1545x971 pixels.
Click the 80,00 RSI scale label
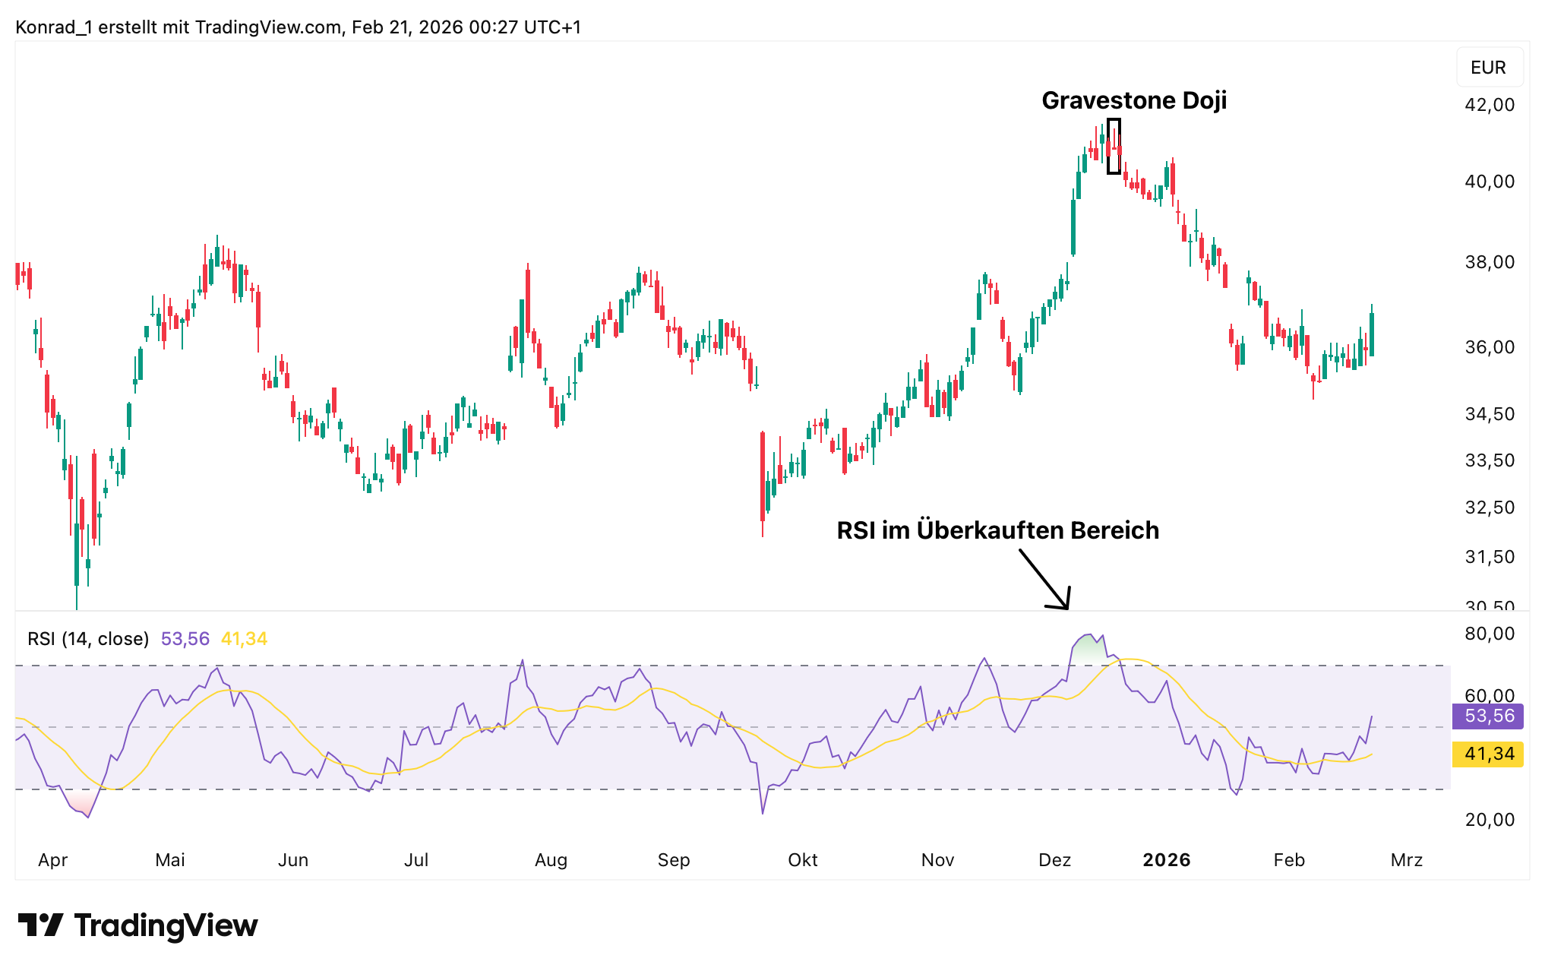click(x=1489, y=634)
